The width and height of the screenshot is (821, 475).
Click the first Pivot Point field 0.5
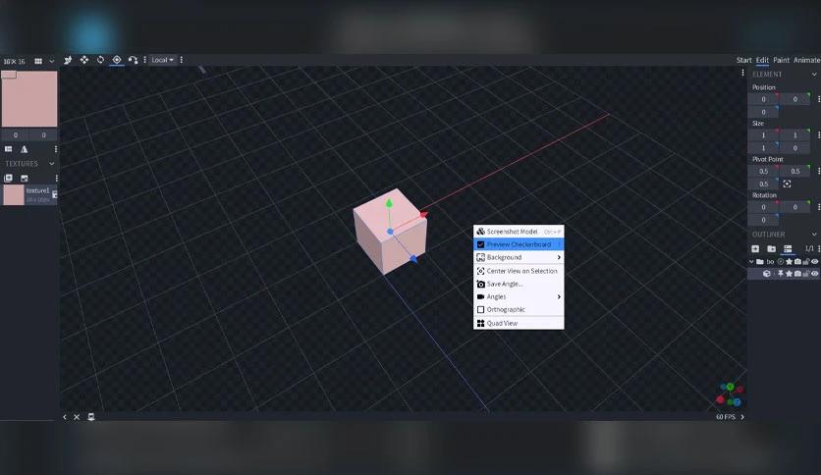[763, 171]
